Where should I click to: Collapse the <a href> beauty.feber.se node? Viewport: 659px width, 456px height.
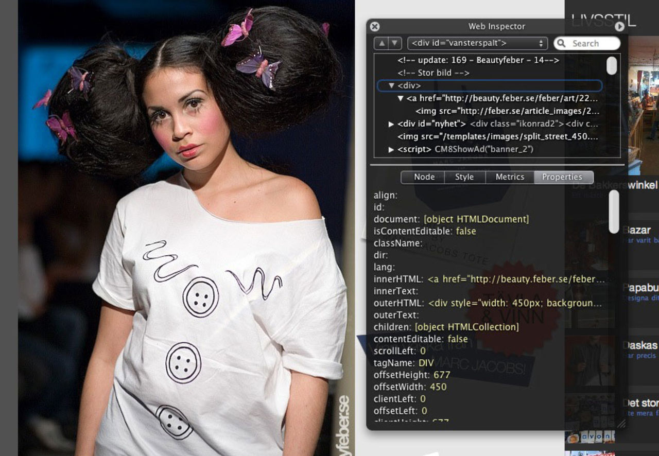click(x=401, y=98)
